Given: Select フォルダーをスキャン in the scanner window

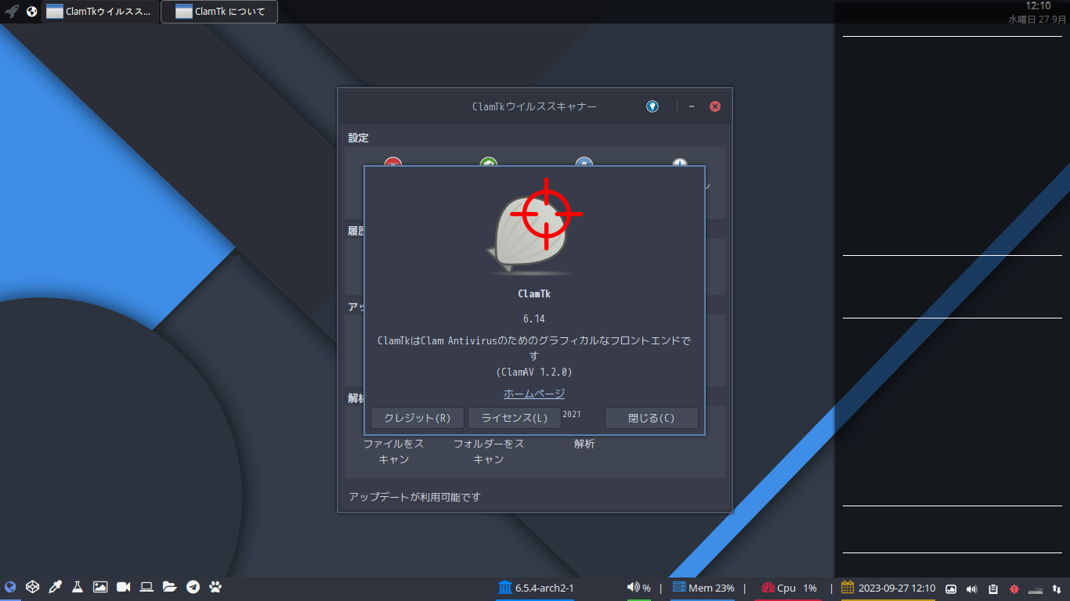Looking at the screenshot, I should click(x=489, y=452).
